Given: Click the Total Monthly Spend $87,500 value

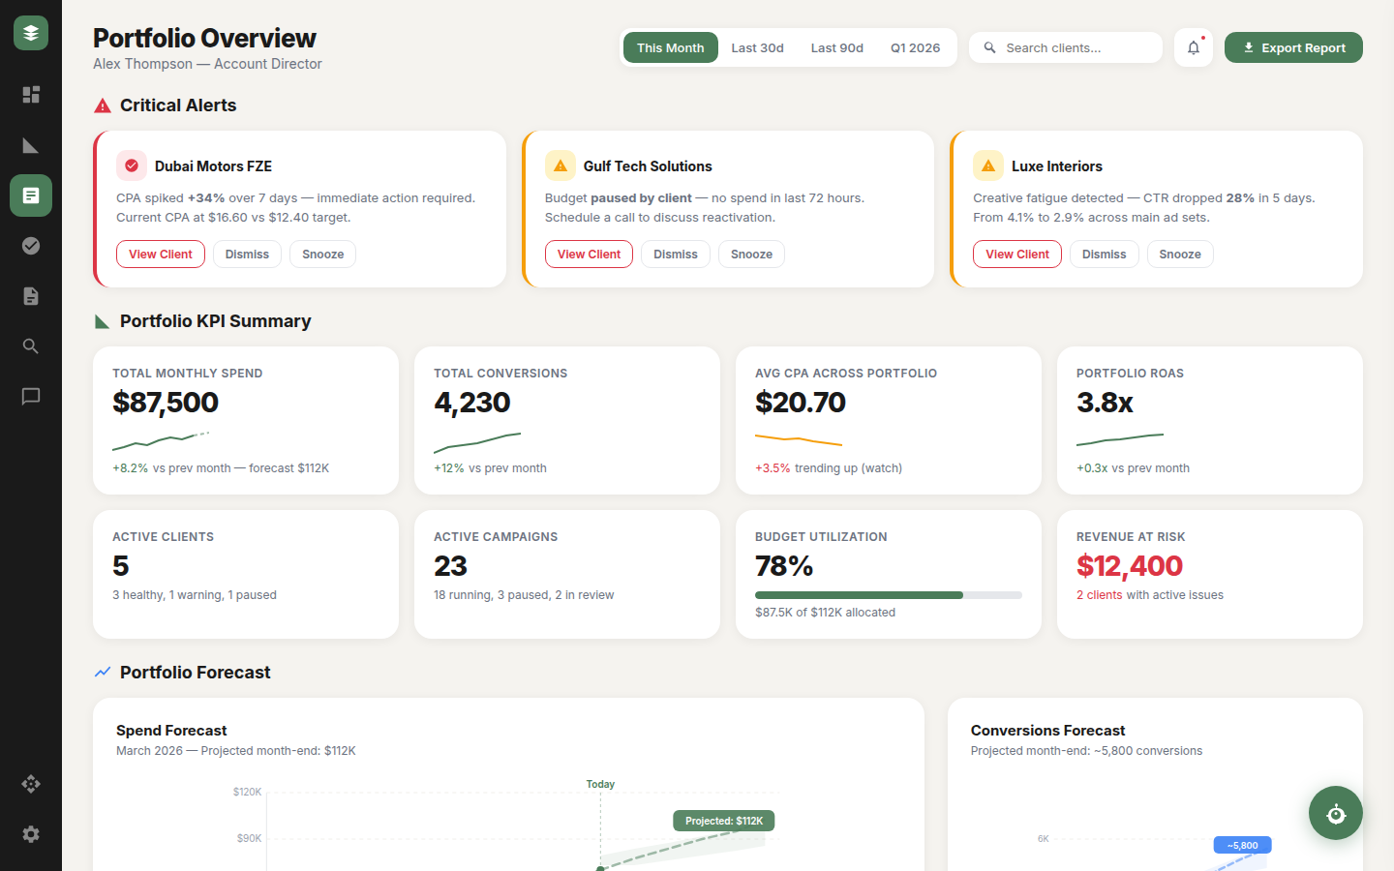Looking at the screenshot, I should 166,403.
